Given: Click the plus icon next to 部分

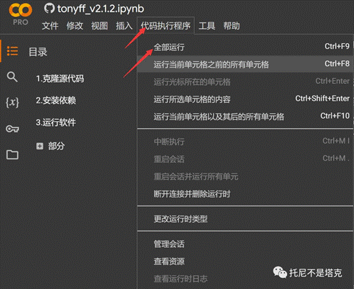Looking at the screenshot, I should click(x=40, y=146).
